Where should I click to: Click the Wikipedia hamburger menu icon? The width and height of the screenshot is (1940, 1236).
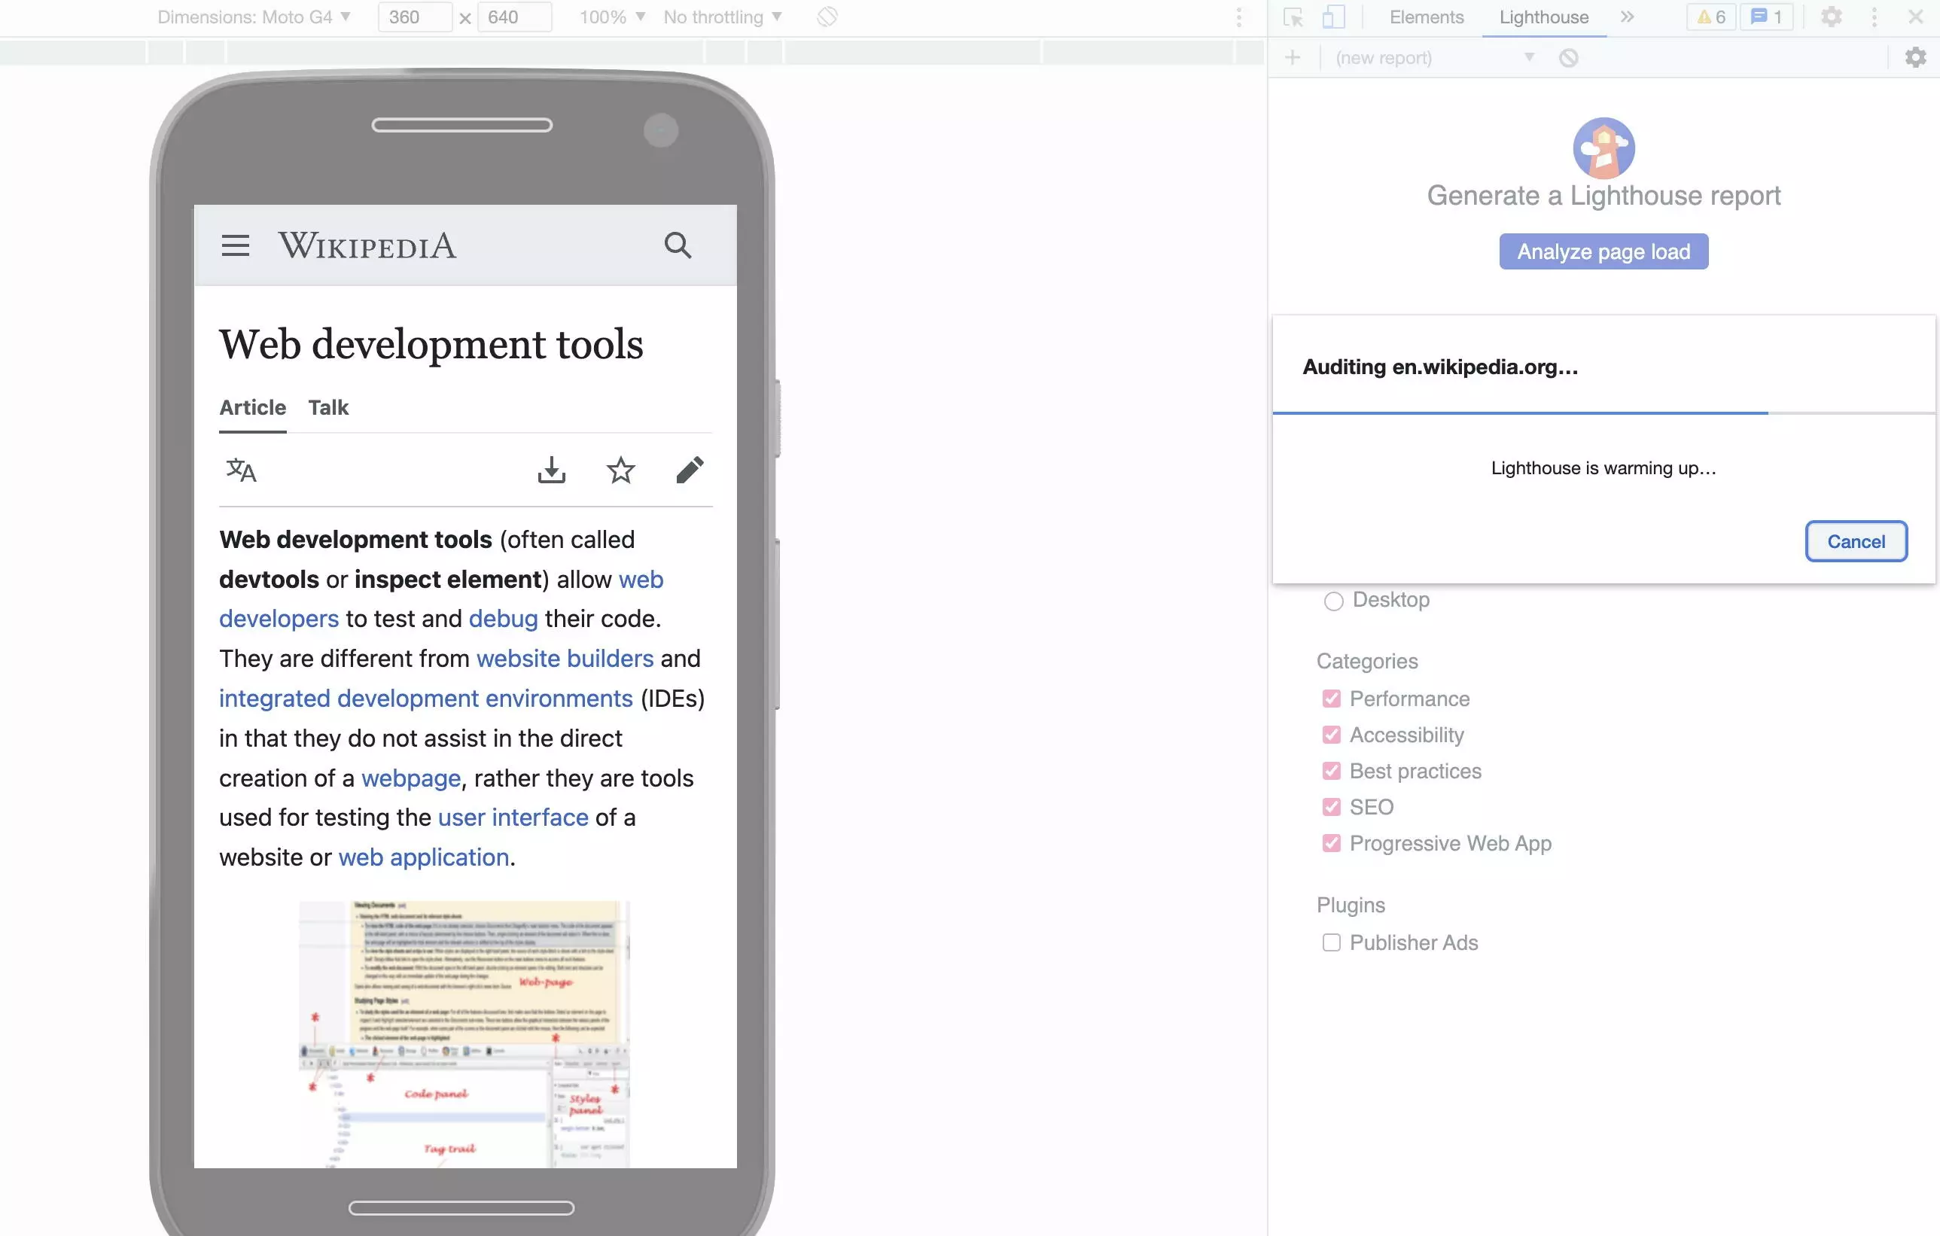point(235,245)
